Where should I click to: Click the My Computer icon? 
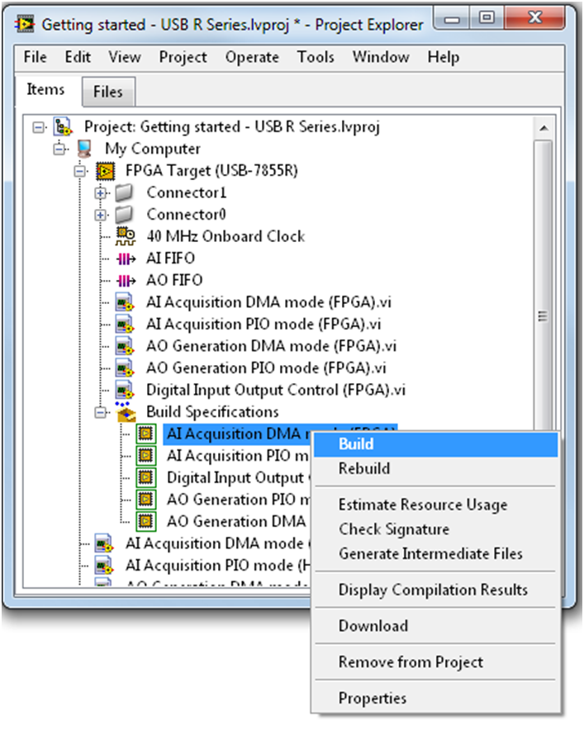click(84, 149)
